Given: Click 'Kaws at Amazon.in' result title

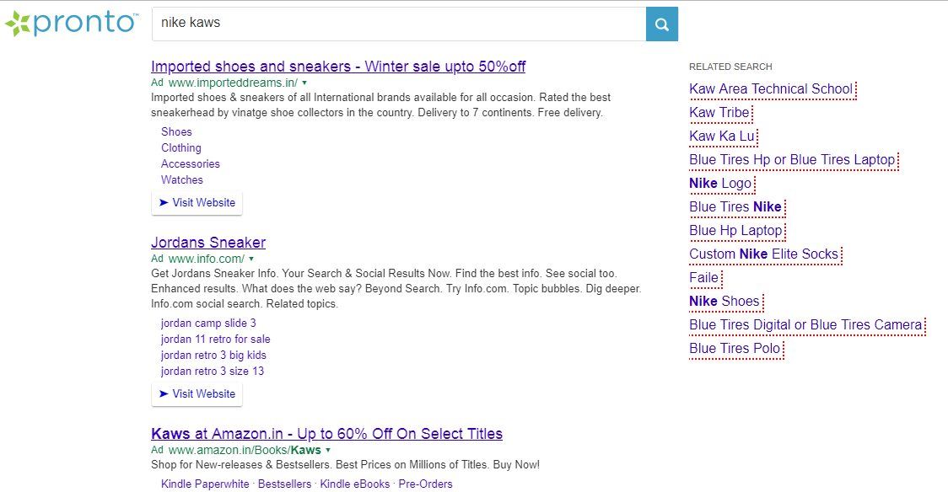Looking at the screenshot, I should (326, 434).
